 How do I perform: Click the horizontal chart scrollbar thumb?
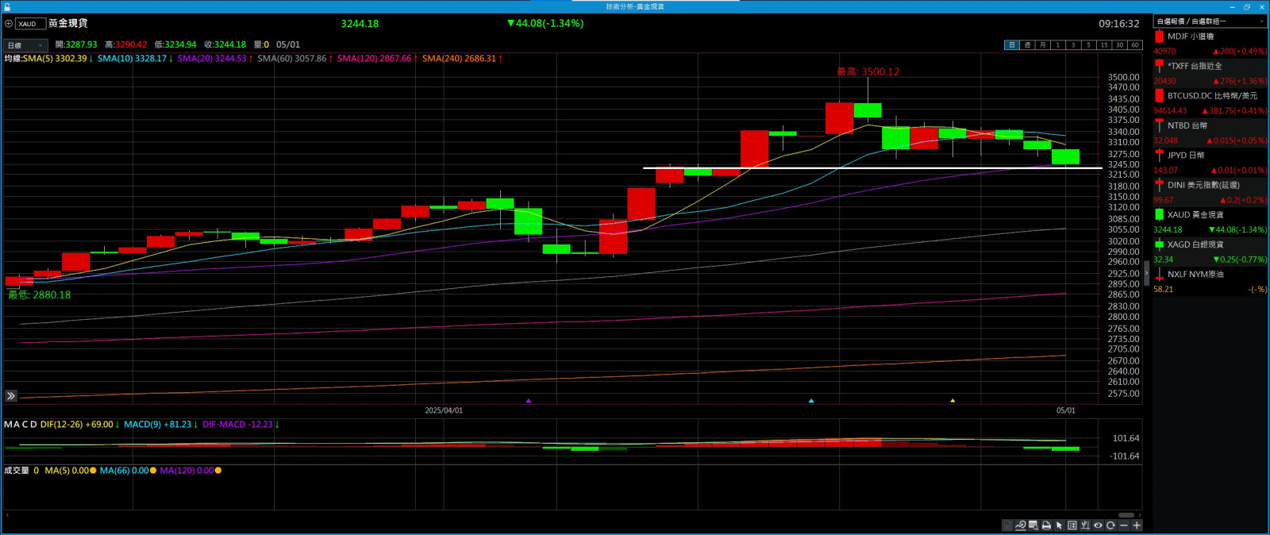pyautogui.click(x=1126, y=515)
